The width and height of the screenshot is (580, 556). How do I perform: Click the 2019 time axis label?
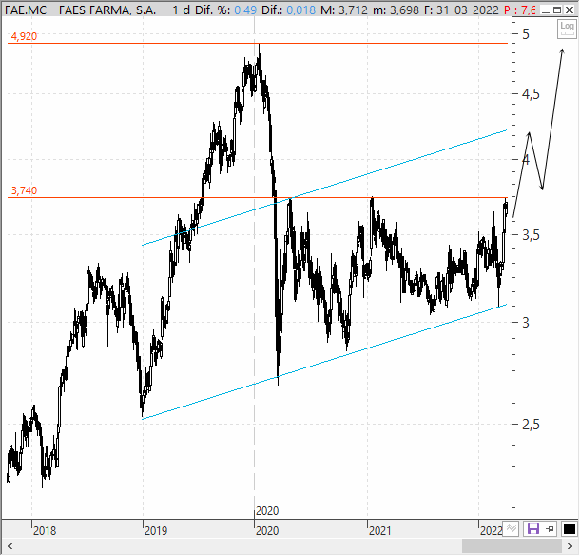[x=156, y=531]
